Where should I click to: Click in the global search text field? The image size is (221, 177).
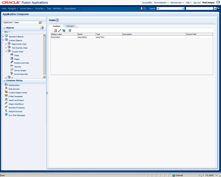200,8
